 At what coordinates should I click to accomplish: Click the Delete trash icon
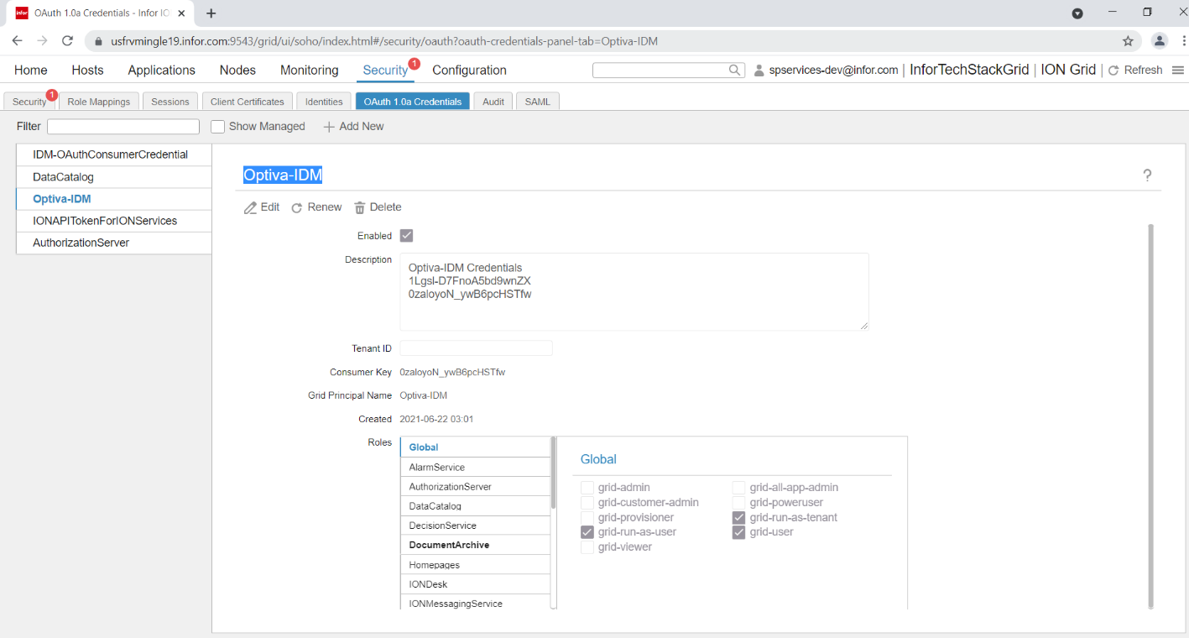(x=361, y=207)
